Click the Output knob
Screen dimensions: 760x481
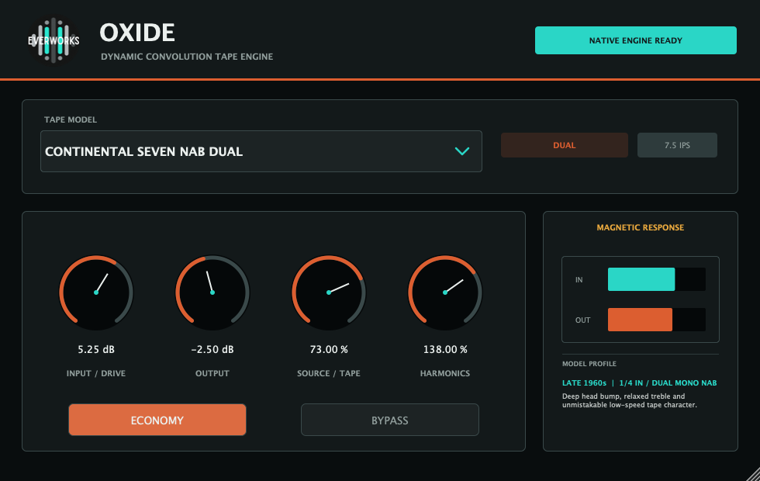(x=212, y=292)
